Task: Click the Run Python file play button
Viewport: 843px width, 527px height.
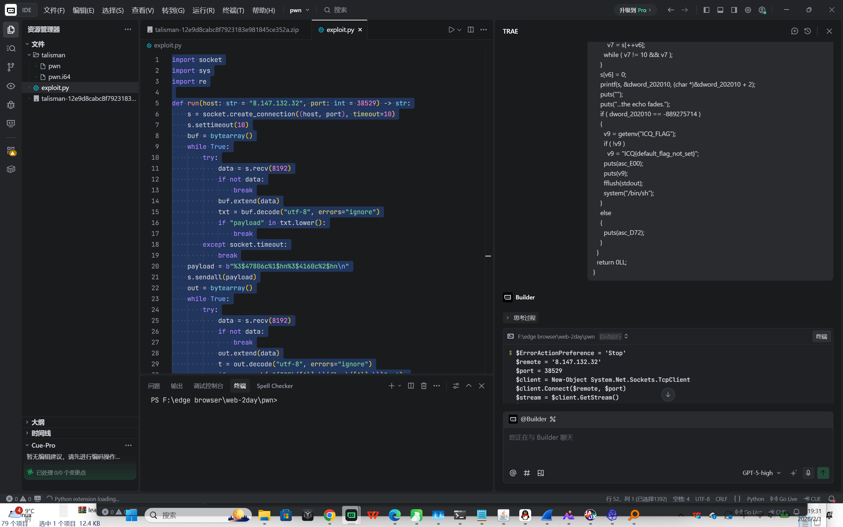Action: [451, 30]
